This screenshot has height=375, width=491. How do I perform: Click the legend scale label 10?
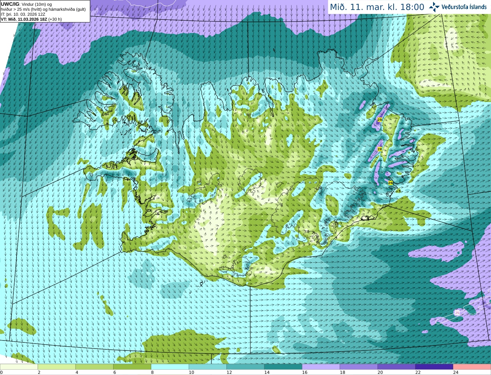click(191, 372)
